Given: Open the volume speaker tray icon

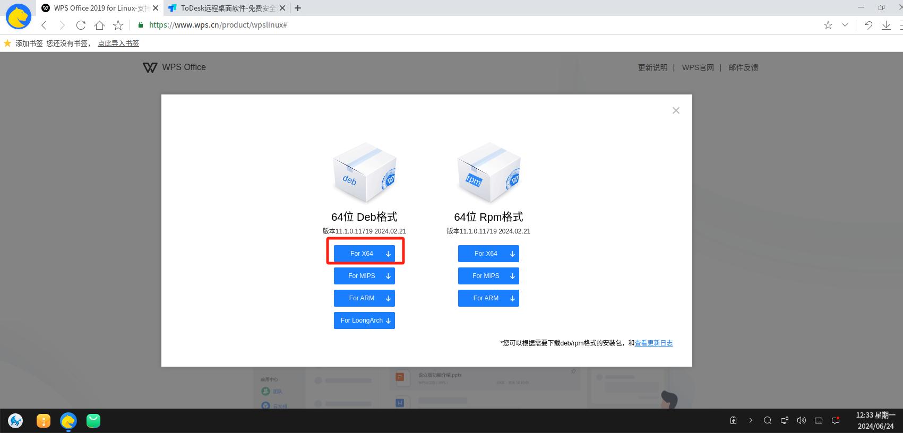Looking at the screenshot, I should [802, 420].
